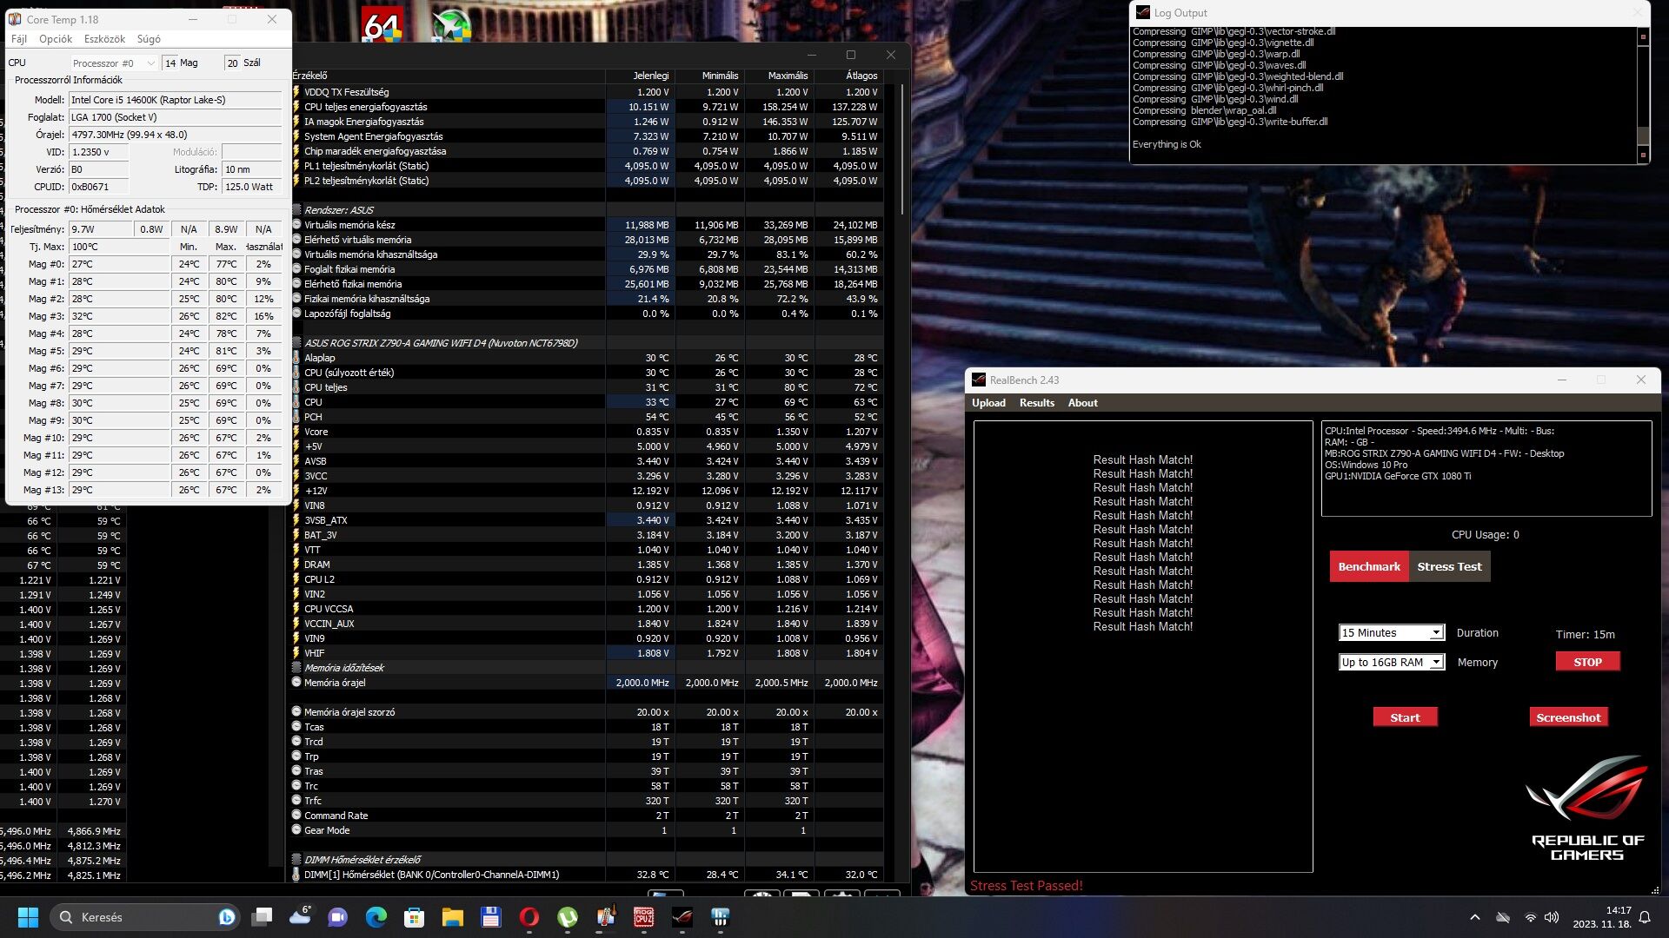
Task: Open the notification bell
Action: [x=1645, y=917]
